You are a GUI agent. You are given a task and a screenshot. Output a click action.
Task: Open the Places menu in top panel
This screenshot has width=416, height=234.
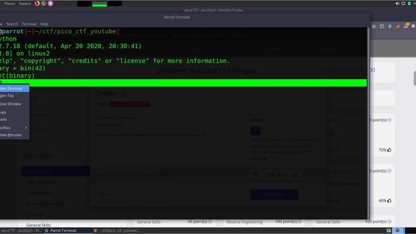pyautogui.click(x=10, y=3)
